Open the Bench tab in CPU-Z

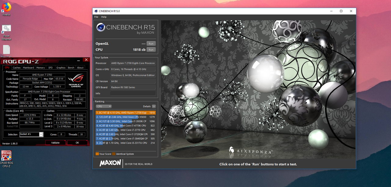pos(71,68)
